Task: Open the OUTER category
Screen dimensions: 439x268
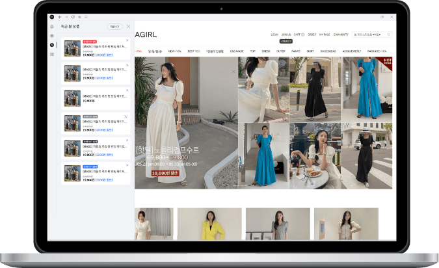Action: 281,51
